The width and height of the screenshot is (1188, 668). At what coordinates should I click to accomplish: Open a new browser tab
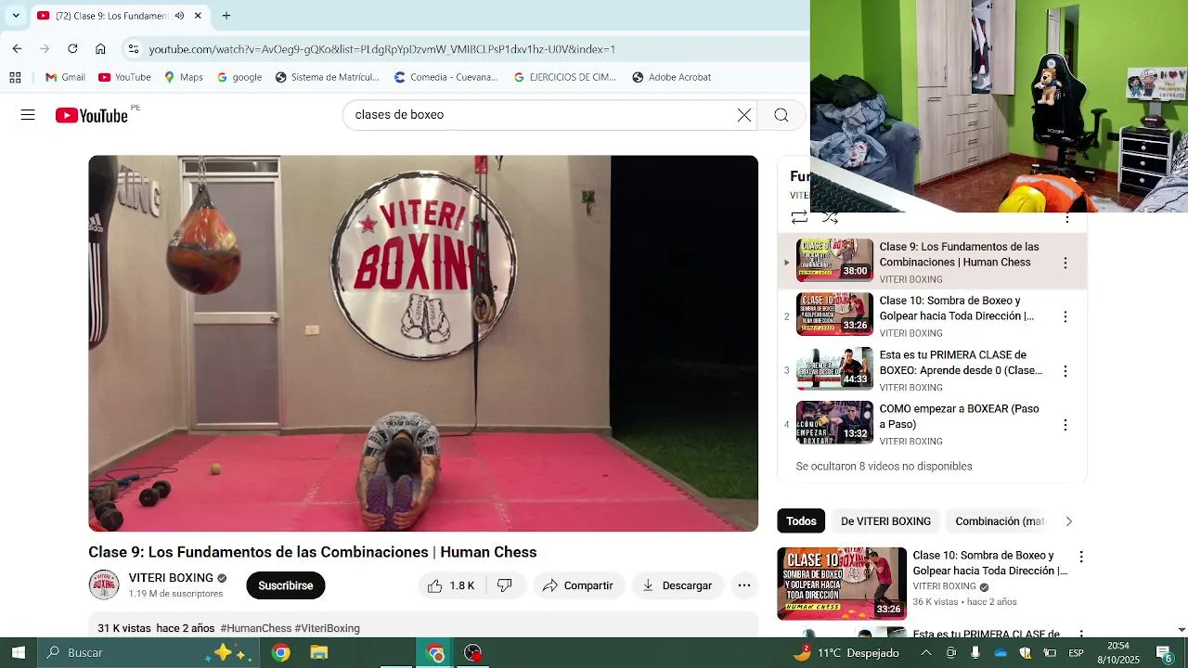click(226, 16)
